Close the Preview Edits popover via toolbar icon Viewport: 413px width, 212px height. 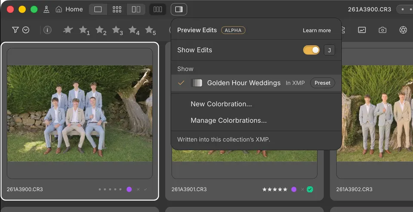[x=179, y=9]
